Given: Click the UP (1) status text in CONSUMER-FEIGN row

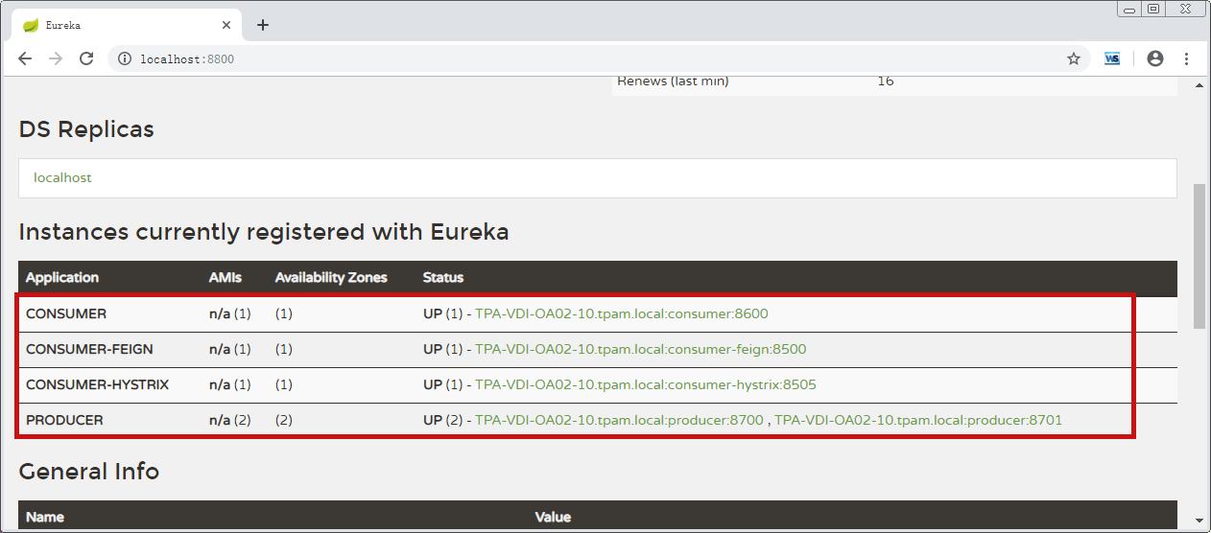Looking at the screenshot, I should tap(442, 349).
